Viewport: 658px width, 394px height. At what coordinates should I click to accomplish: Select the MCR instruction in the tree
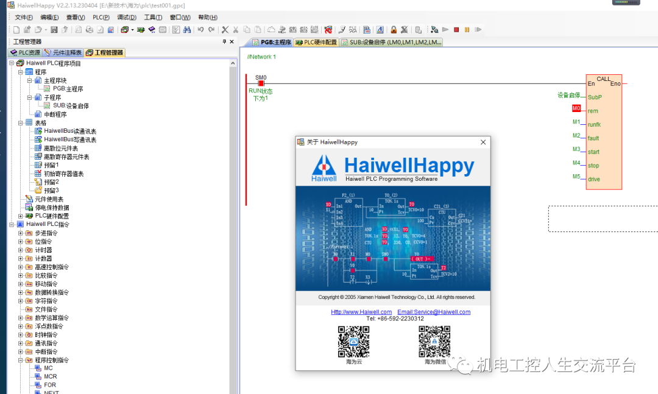51,376
